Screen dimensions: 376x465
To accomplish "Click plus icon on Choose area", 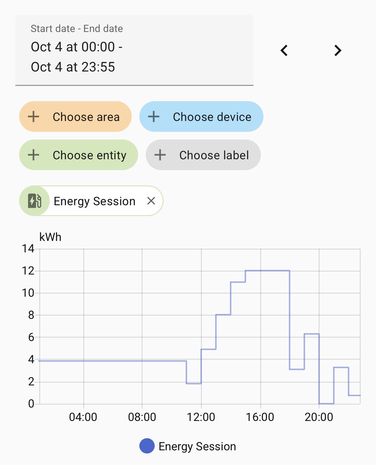I will [x=33, y=117].
